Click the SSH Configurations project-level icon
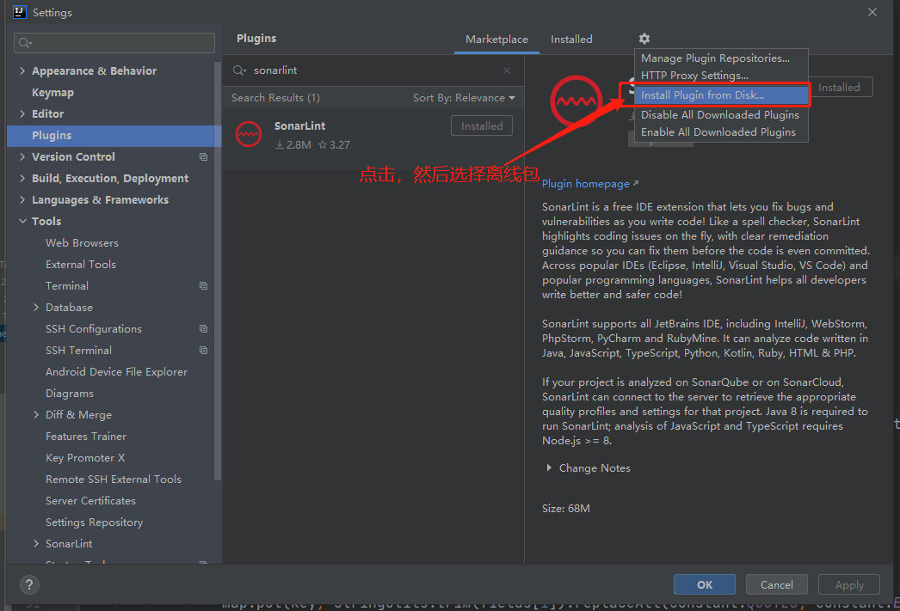Image resolution: width=900 pixels, height=611 pixels. 203,329
